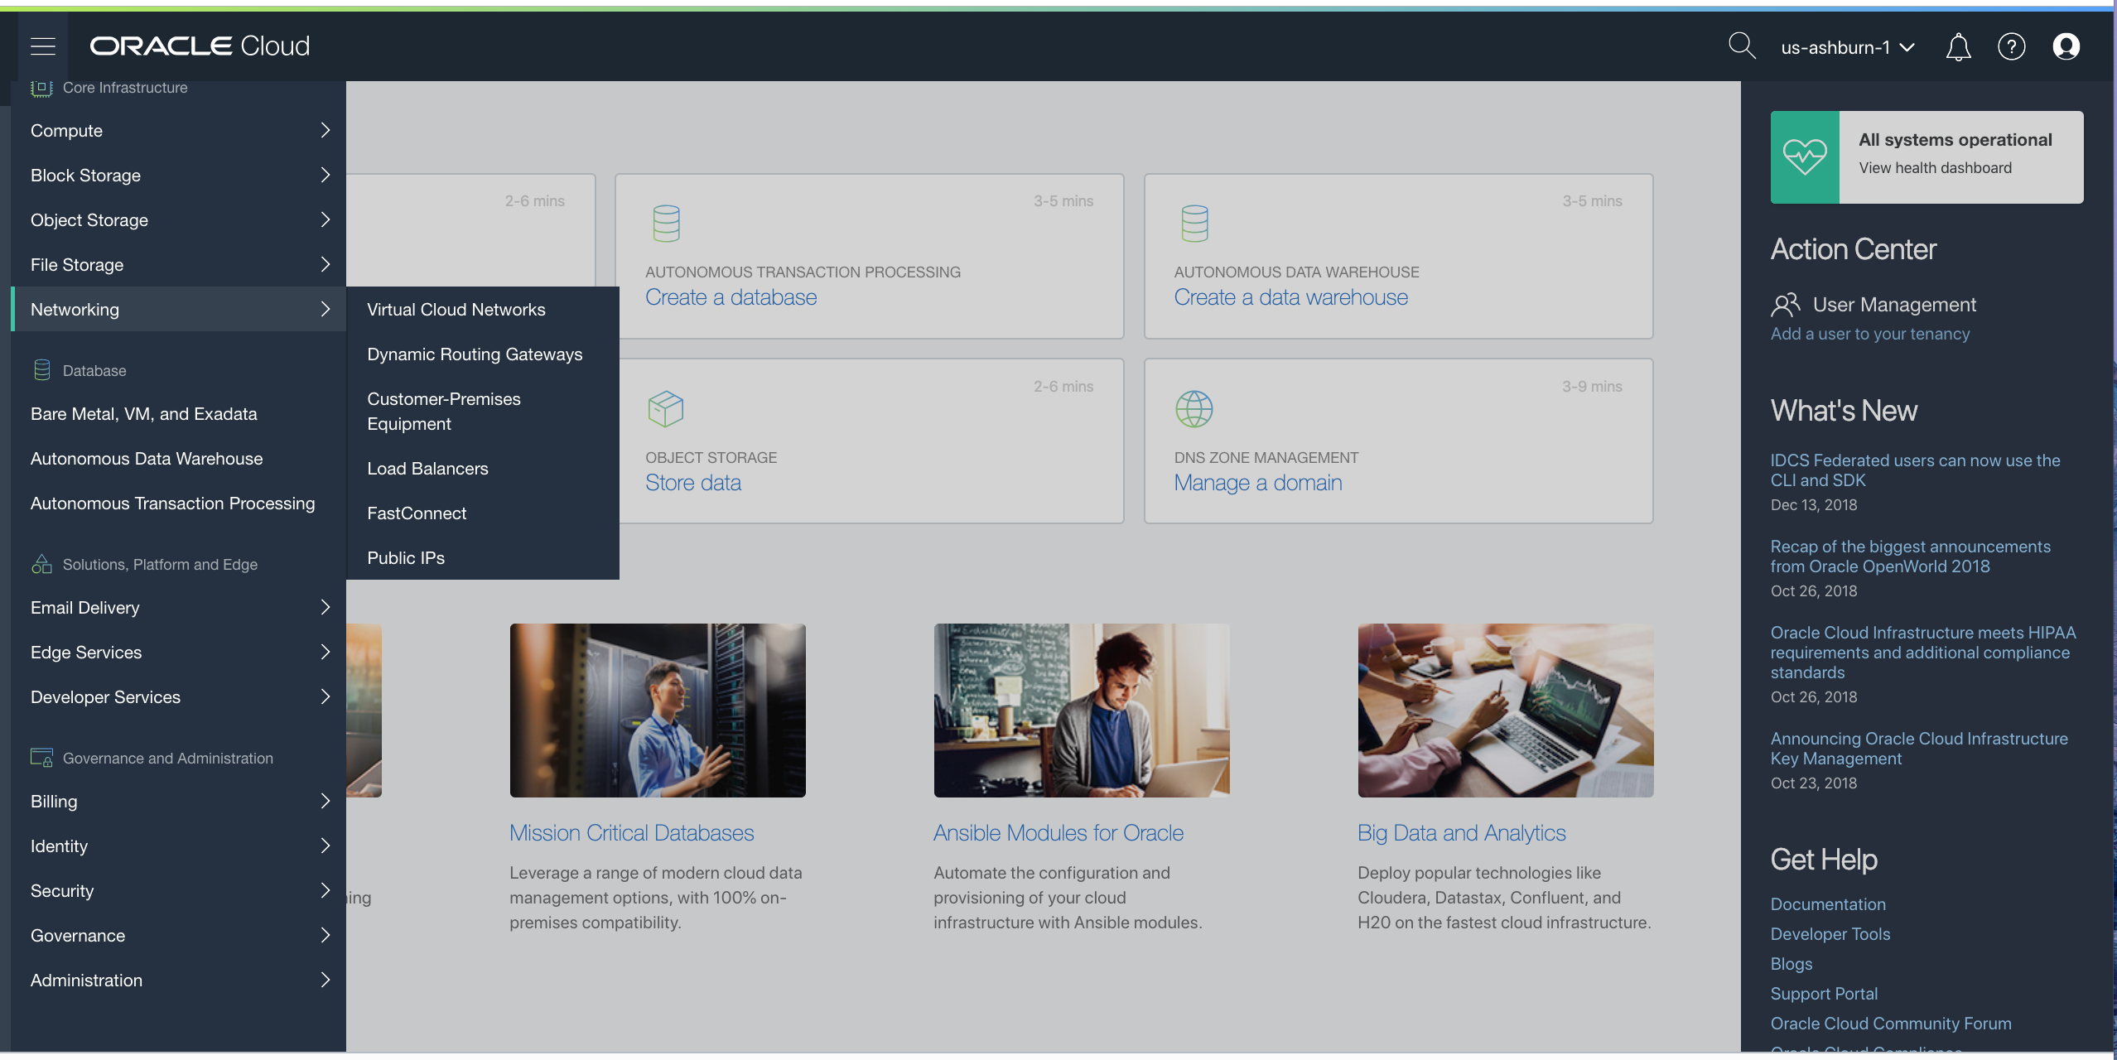Click the Autonomous Transaction Processing database icon
Image resolution: width=2117 pixels, height=1060 pixels.
[665, 222]
